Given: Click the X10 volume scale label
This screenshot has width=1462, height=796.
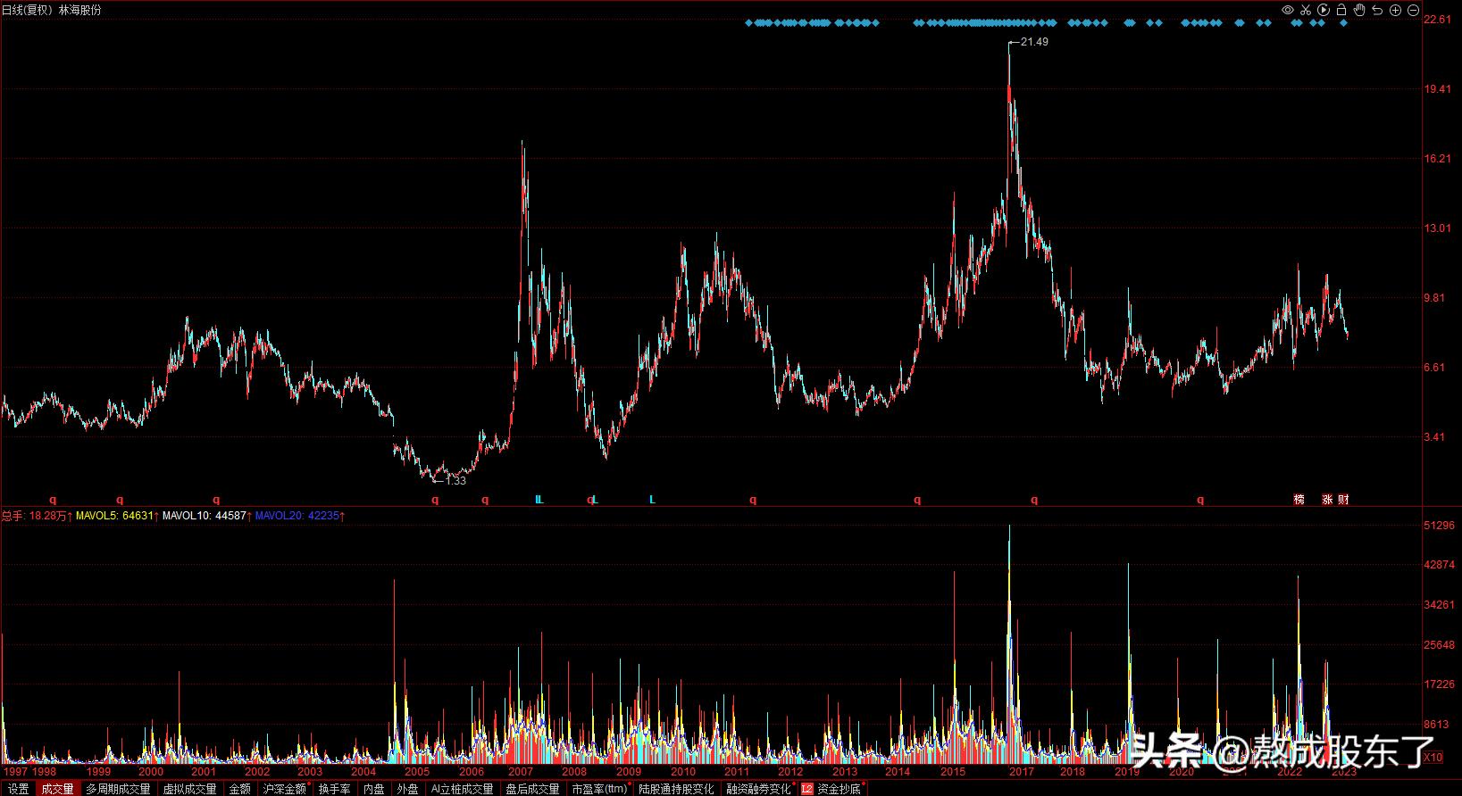Looking at the screenshot, I should (1433, 758).
